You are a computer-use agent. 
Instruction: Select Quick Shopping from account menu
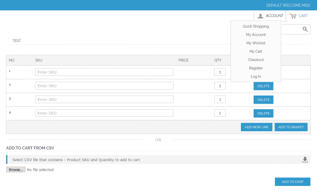tap(256, 26)
